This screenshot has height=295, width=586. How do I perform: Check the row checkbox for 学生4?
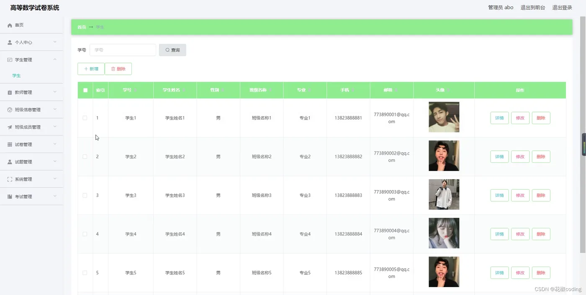click(85, 234)
